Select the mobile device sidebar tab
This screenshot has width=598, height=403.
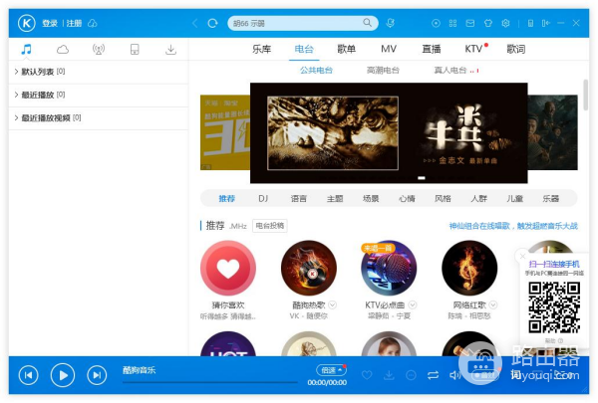pyautogui.click(x=135, y=49)
